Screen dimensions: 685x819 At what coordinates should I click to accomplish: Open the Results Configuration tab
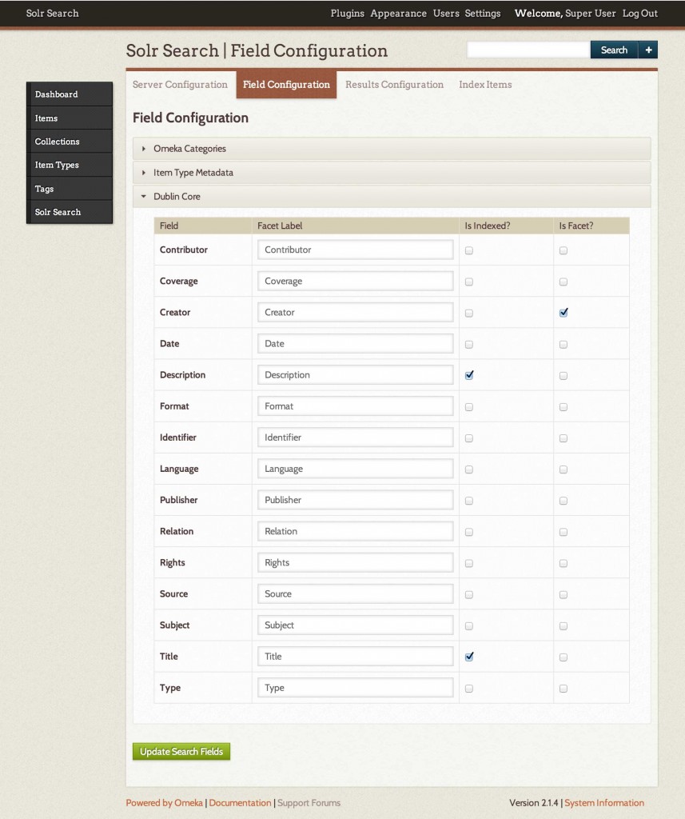[394, 85]
